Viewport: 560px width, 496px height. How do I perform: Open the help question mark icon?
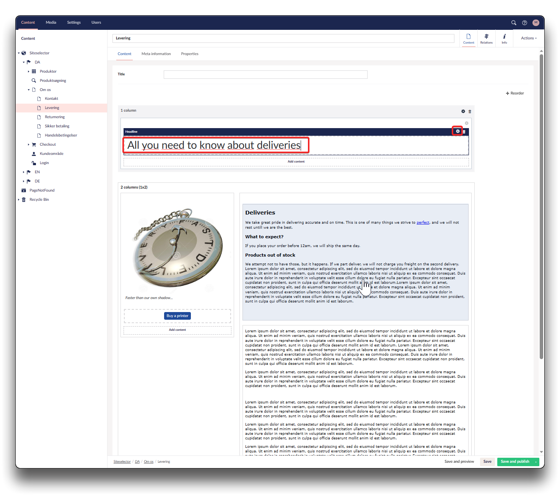(x=524, y=23)
